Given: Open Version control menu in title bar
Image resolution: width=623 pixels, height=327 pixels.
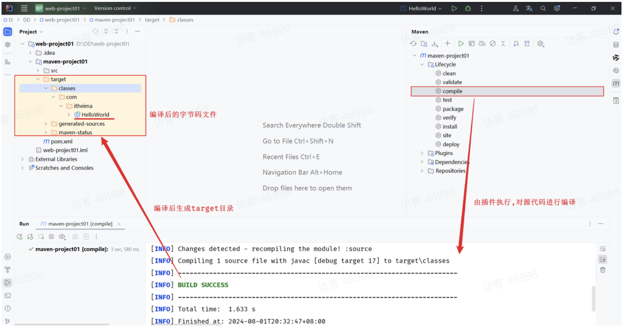Looking at the screenshot, I should coord(115,8).
